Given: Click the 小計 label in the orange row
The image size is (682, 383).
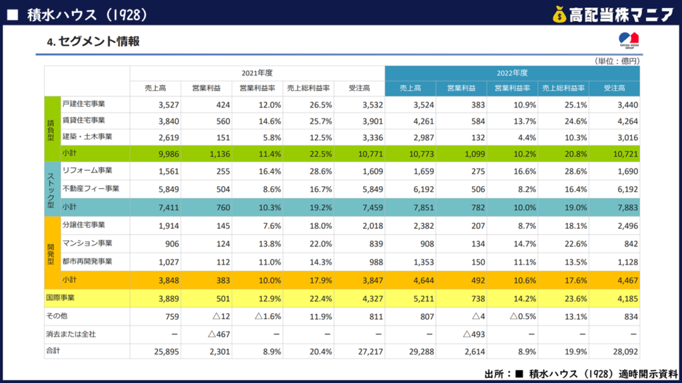Looking at the screenshot, I should (69, 280).
